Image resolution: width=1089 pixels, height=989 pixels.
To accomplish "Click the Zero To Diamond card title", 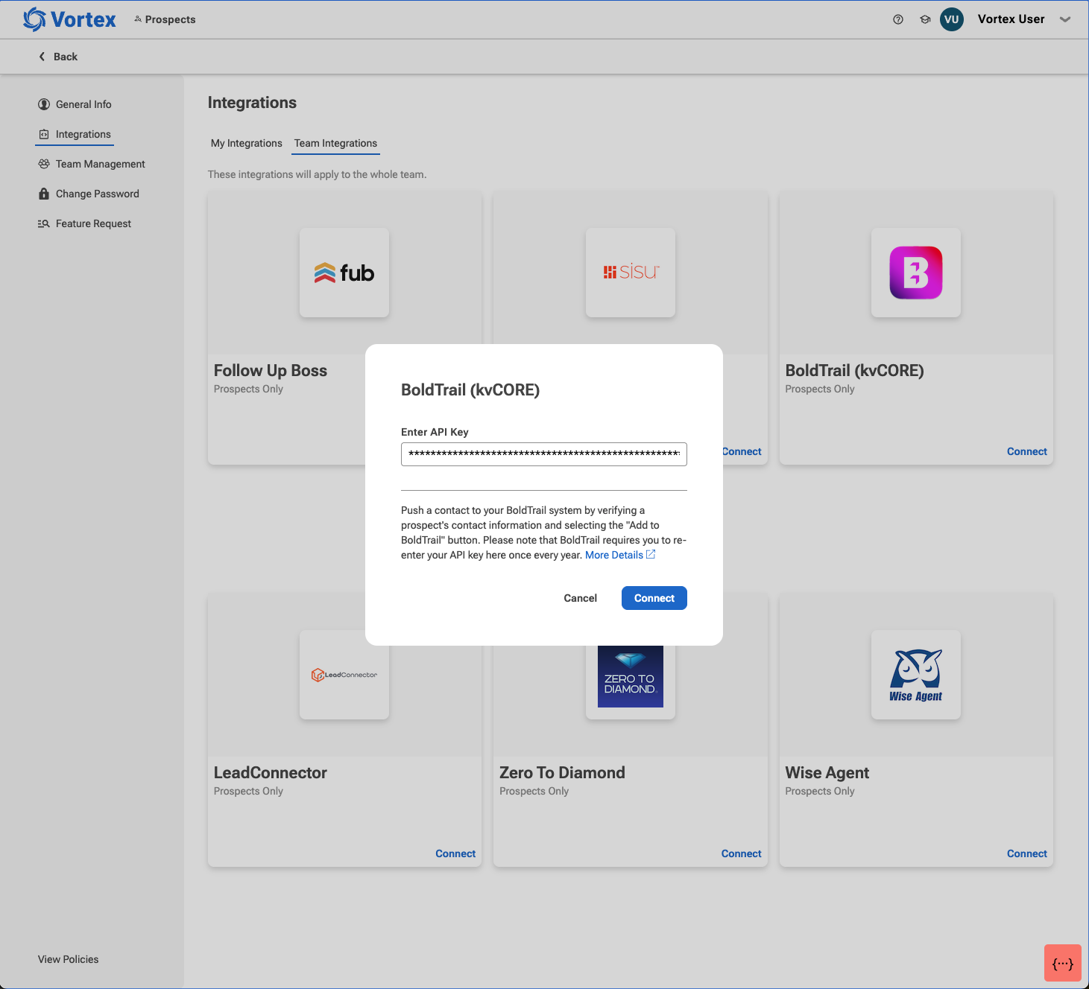I will point(562,772).
